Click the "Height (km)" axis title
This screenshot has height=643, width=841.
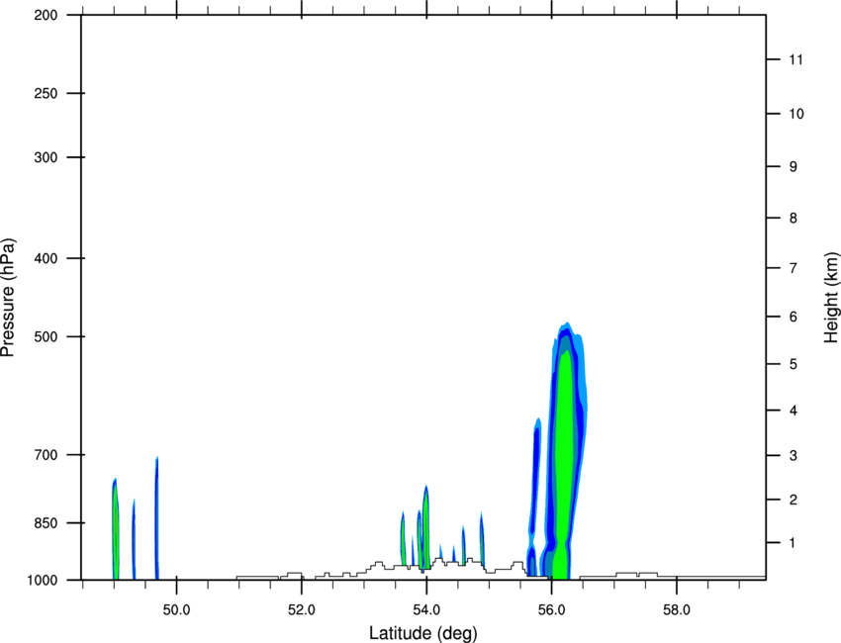831,297
